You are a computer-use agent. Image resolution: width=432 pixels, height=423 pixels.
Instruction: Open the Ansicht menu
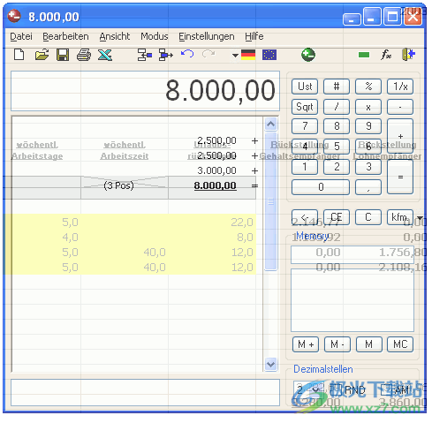(115, 36)
